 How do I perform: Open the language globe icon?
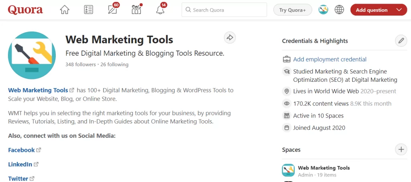tap(339, 10)
